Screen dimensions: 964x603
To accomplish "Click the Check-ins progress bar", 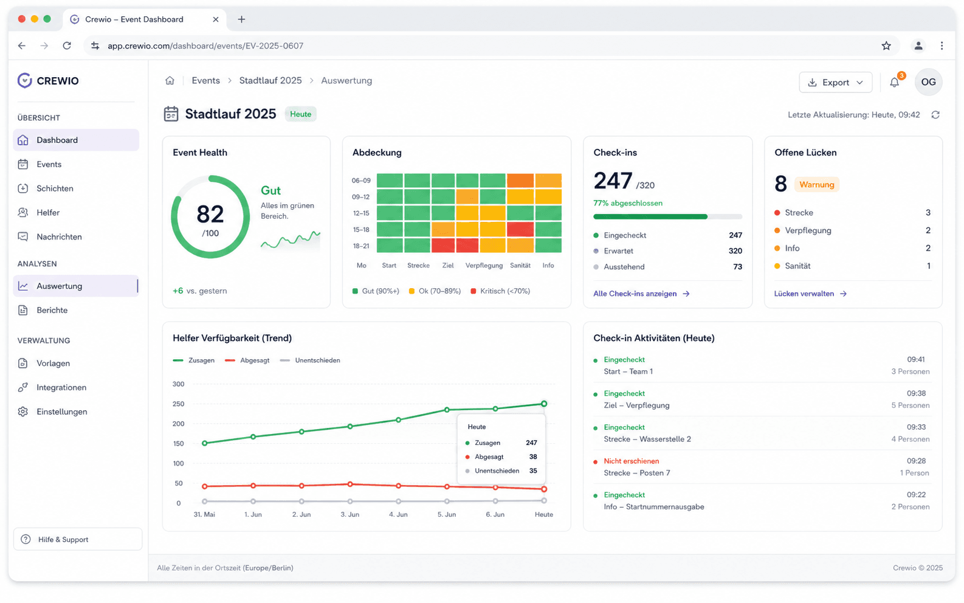I will 667,216.
